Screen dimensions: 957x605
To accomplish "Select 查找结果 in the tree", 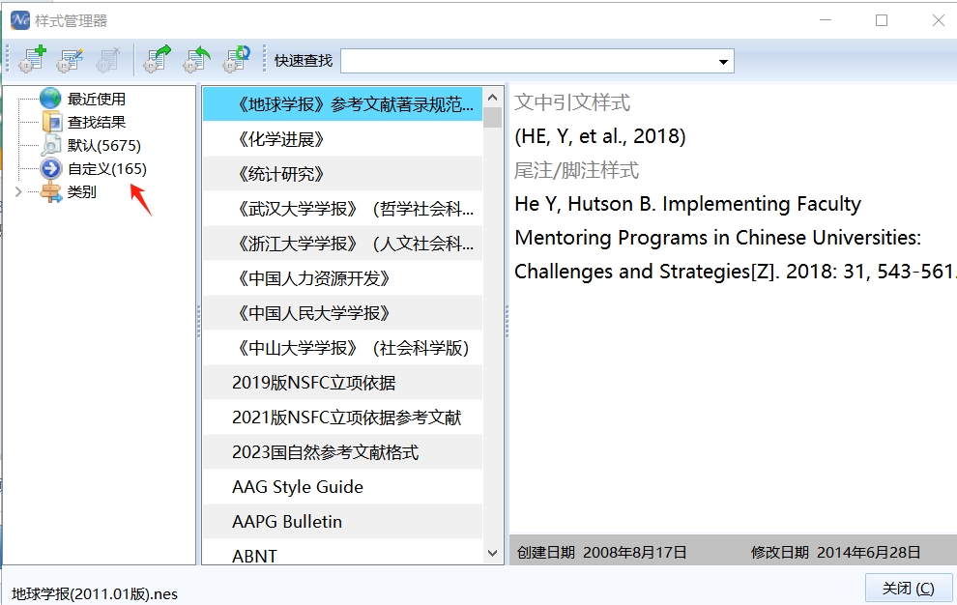I will (x=97, y=122).
